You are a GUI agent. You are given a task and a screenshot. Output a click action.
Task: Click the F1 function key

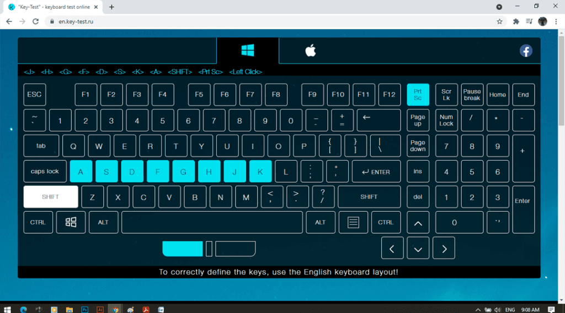[x=86, y=95]
